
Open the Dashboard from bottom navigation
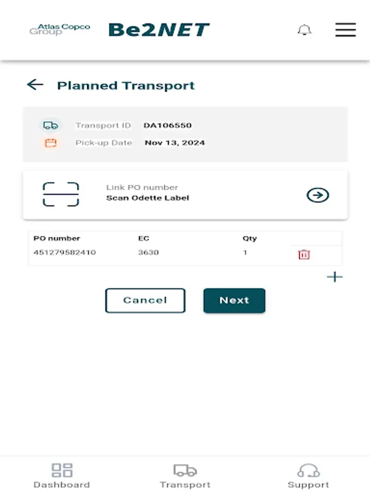62,475
